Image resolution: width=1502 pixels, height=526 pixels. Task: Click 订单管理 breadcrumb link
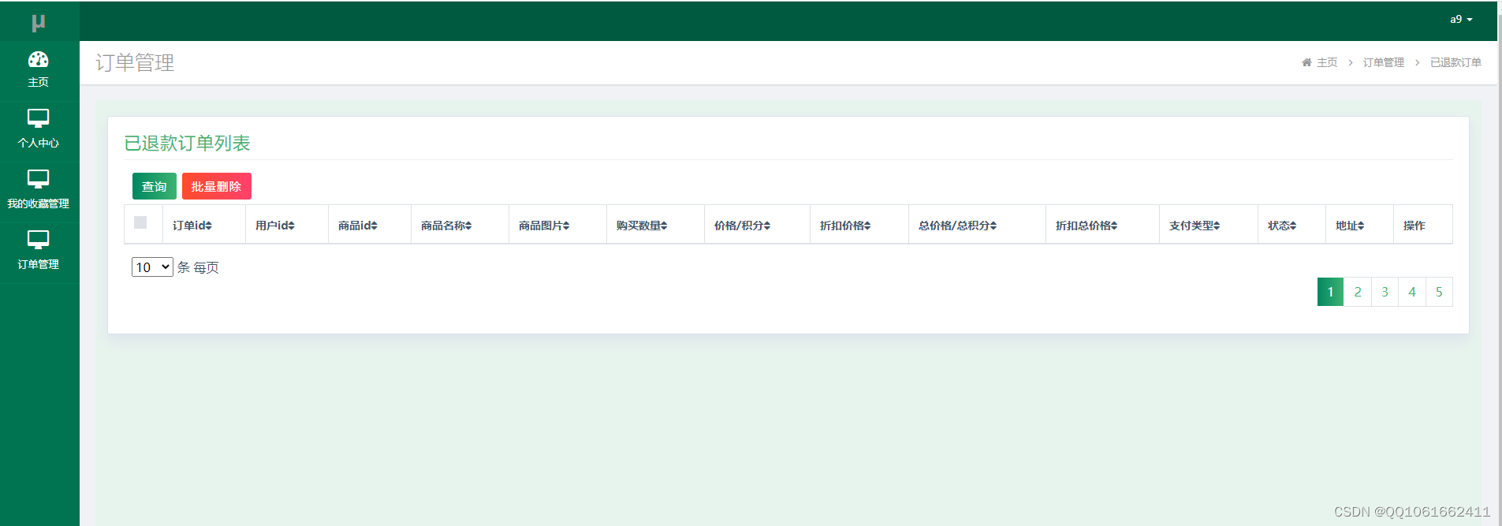(1384, 62)
